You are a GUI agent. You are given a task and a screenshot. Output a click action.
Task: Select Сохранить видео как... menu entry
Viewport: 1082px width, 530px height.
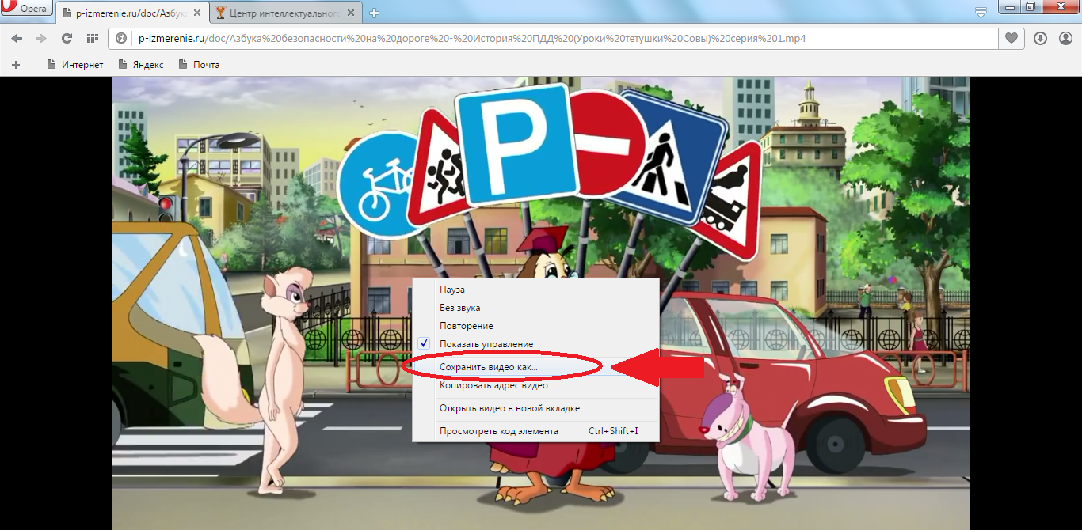pyautogui.click(x=536, y=367)
